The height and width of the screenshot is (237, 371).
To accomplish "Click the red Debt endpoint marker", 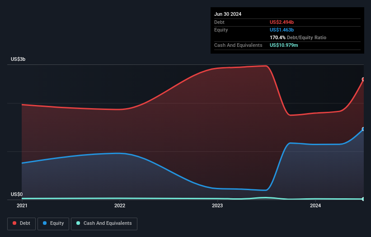I will click(x=363, y=79).
